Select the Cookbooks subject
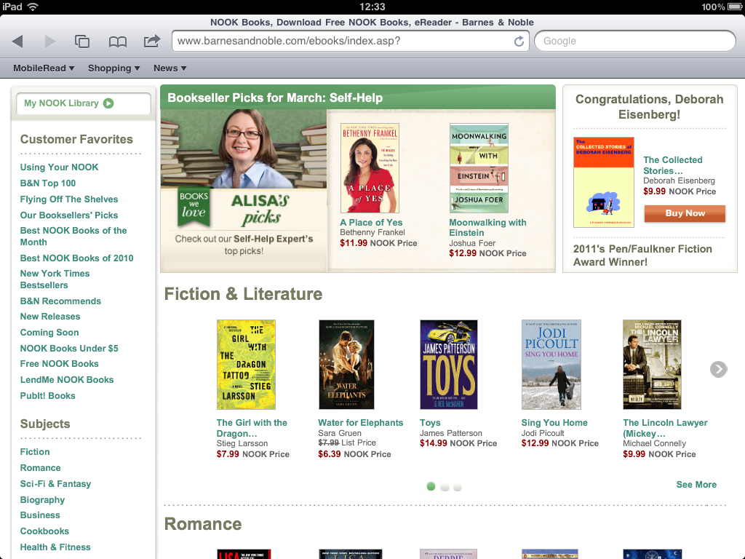Viewport: 745px width, 559px height. pos(44,531)
